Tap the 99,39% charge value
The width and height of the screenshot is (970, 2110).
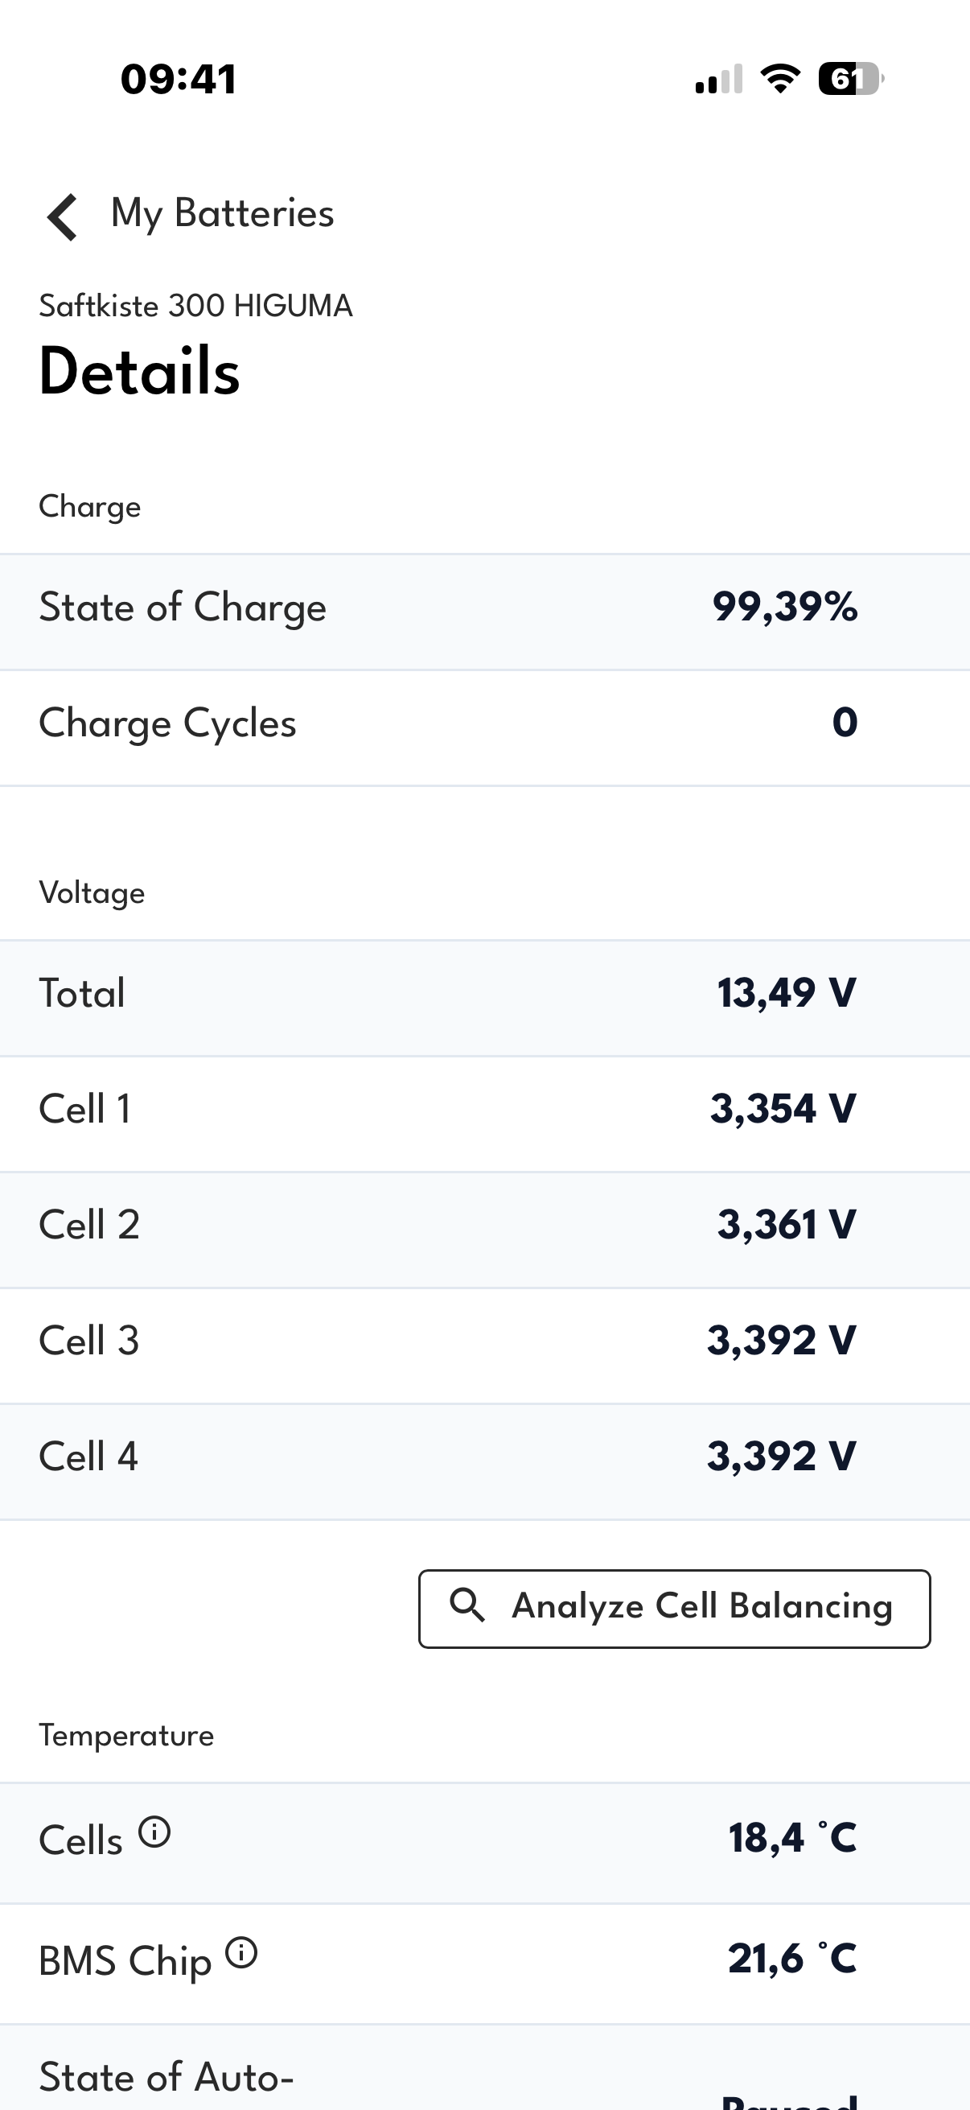tap(784, 607)
